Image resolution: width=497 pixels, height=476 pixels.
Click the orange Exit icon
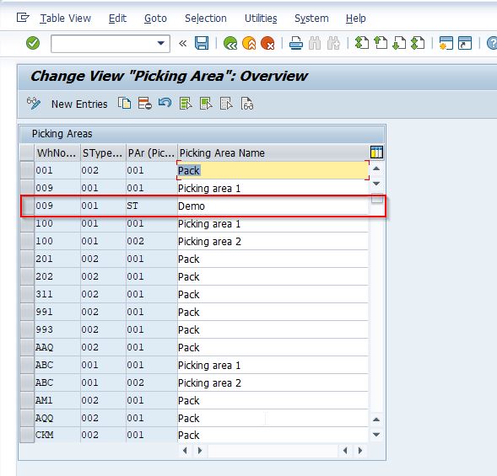[x=249, y=43]
